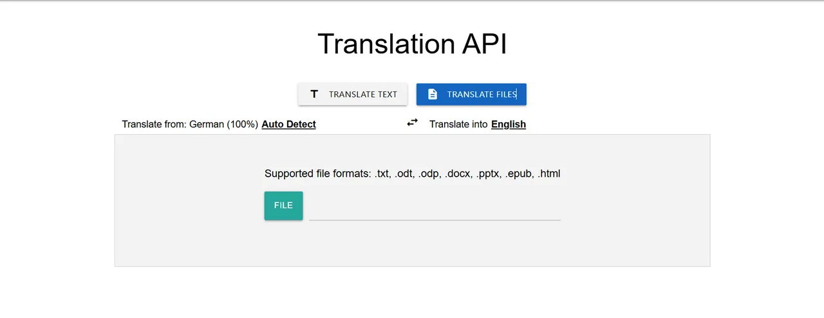Click the file path input field
The width and height of the screenshot is (824, 318).
(x=435, y=207)
